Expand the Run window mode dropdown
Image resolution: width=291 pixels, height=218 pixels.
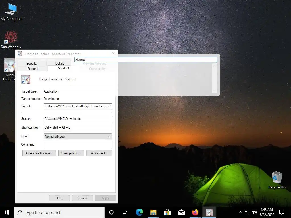(78, 137)
